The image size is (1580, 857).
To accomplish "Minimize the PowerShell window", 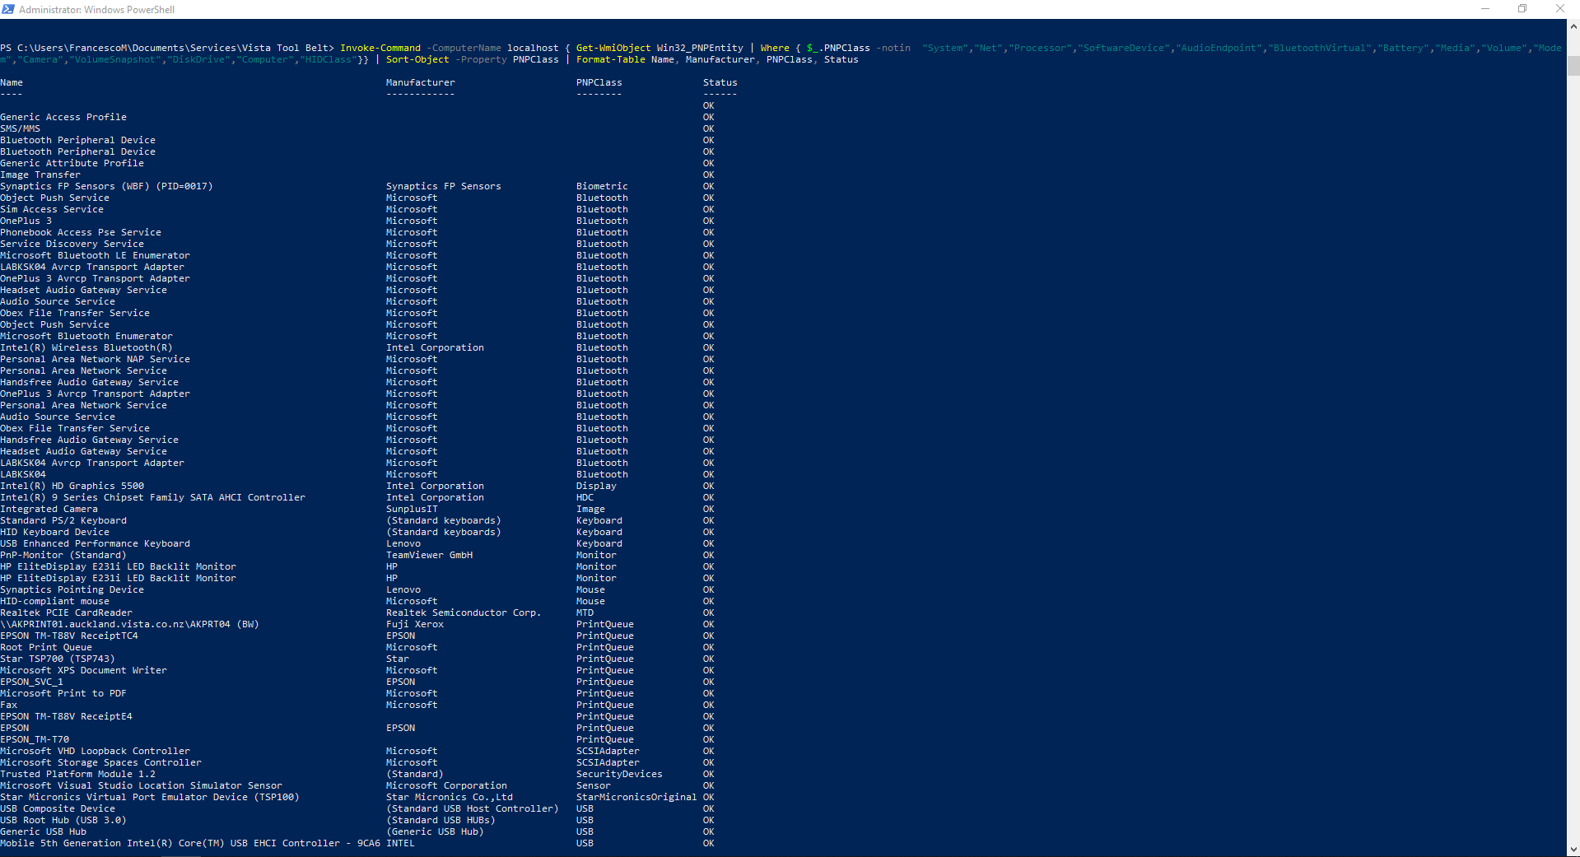I will 1485,9.
